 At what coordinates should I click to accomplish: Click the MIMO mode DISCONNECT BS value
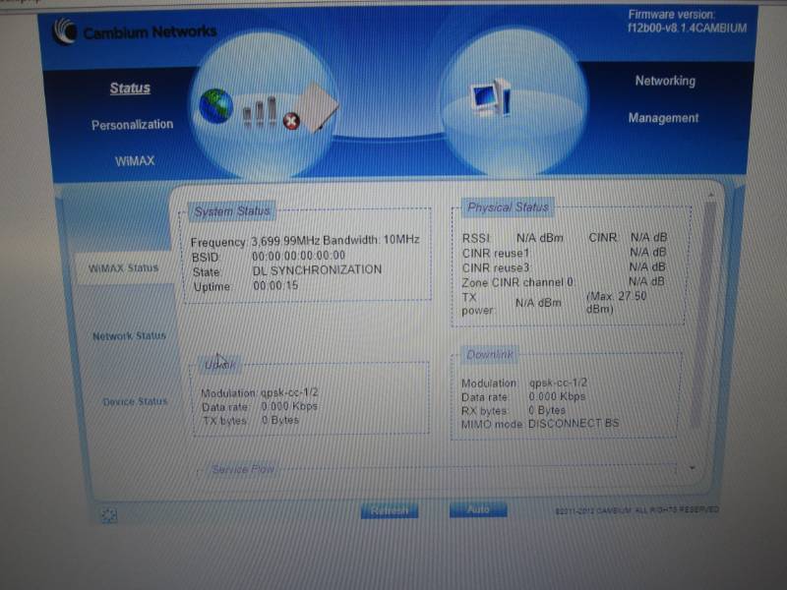[574, 424]
